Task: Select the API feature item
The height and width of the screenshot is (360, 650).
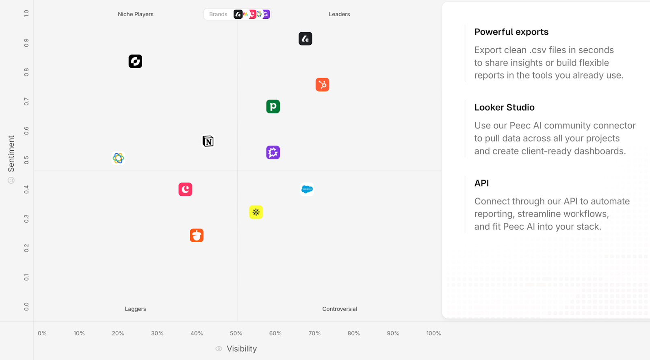Action: (481, 183)
